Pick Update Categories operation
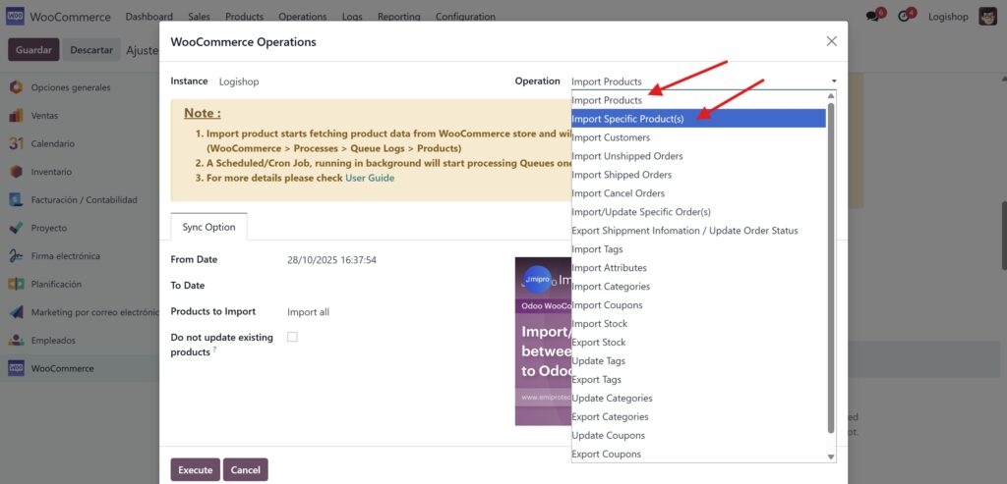Screen dimensions: 1007x484 pos(698,398)
